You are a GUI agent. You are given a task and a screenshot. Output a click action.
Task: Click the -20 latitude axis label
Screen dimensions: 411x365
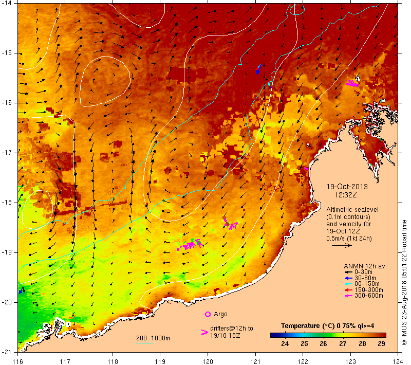7,302
